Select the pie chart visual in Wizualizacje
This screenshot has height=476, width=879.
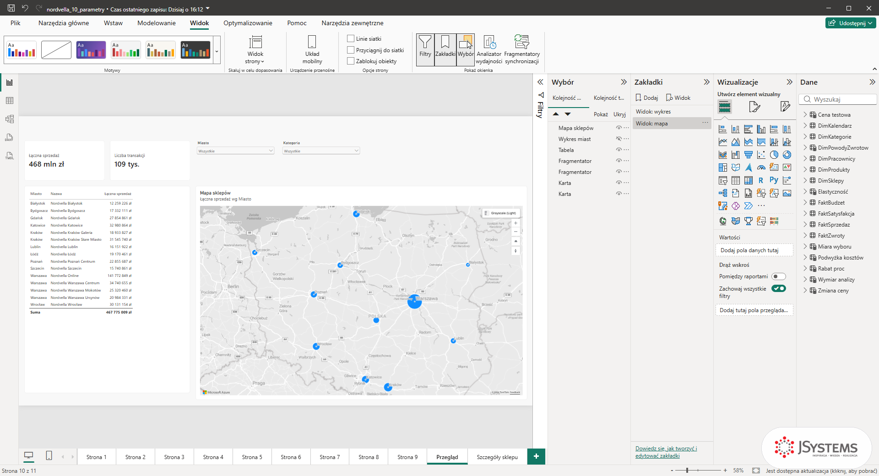click(x=774, y=155)
